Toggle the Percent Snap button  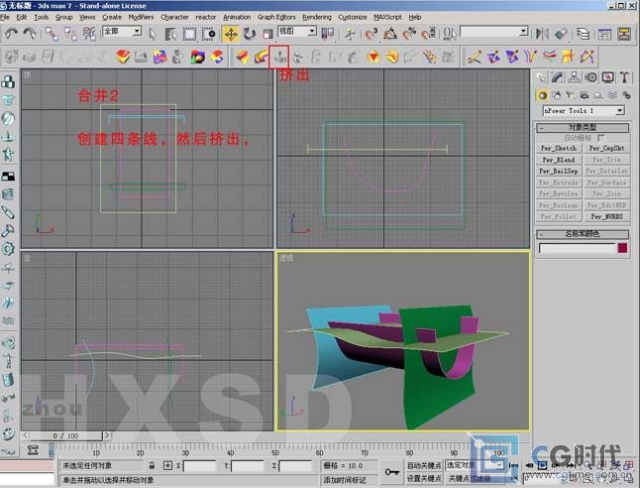[409, 34]
